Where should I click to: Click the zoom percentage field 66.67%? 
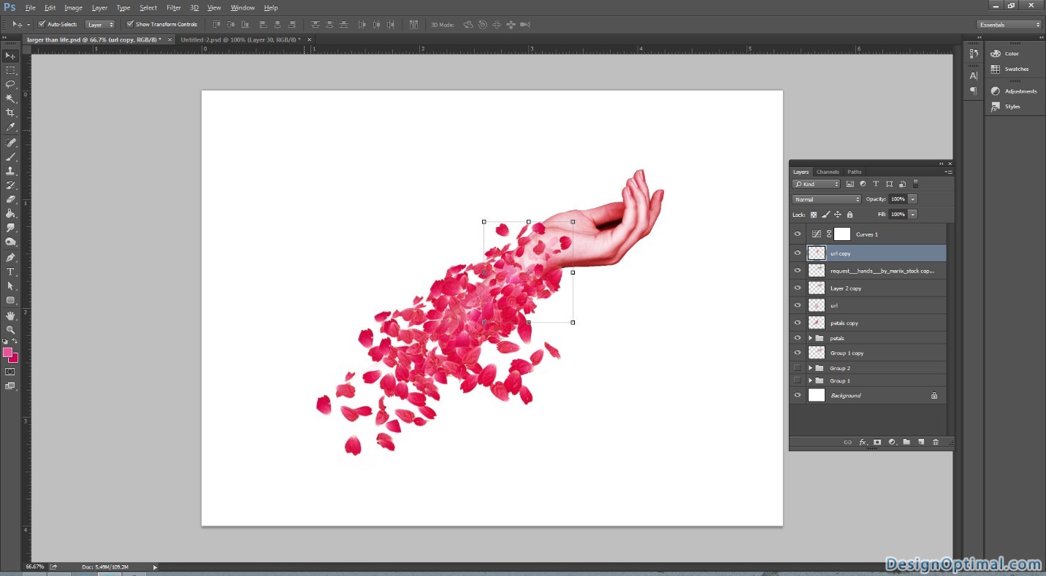pyautogui.click(x=35, y=567)
